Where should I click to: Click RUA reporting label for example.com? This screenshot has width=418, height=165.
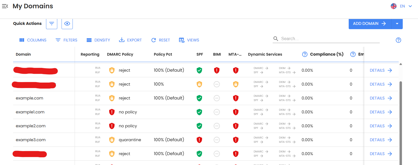pyautogui.click(x=98, y=96)
